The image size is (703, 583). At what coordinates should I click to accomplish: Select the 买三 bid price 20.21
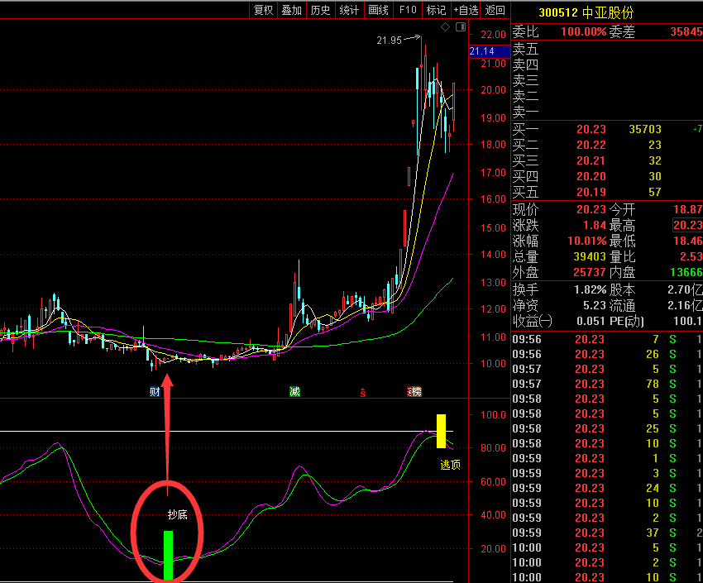coord(591,161)
